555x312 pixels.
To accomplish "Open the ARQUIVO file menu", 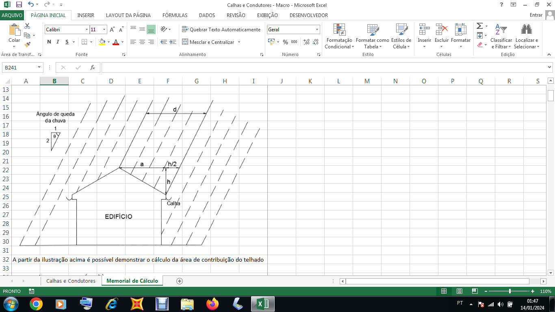I will (x=12, y=15).
